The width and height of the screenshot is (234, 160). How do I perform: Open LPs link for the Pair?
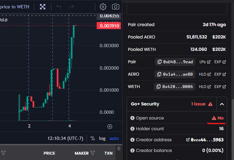tap(205, 62)
